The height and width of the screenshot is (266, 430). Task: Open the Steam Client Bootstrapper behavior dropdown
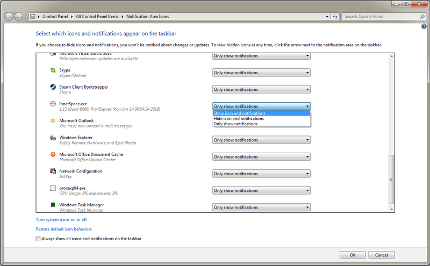261,89
